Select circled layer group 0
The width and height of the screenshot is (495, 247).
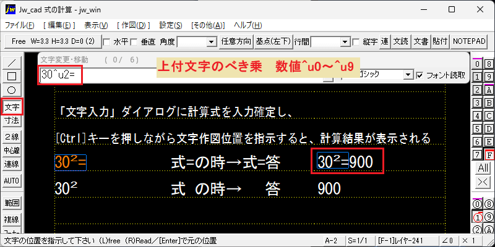(477, 204)
